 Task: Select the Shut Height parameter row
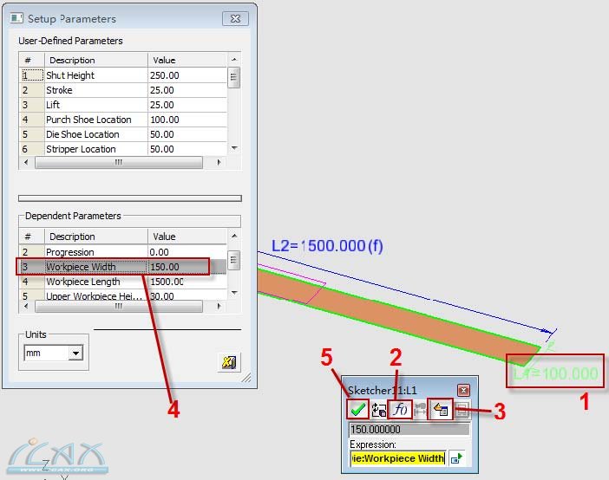(122, 75)
